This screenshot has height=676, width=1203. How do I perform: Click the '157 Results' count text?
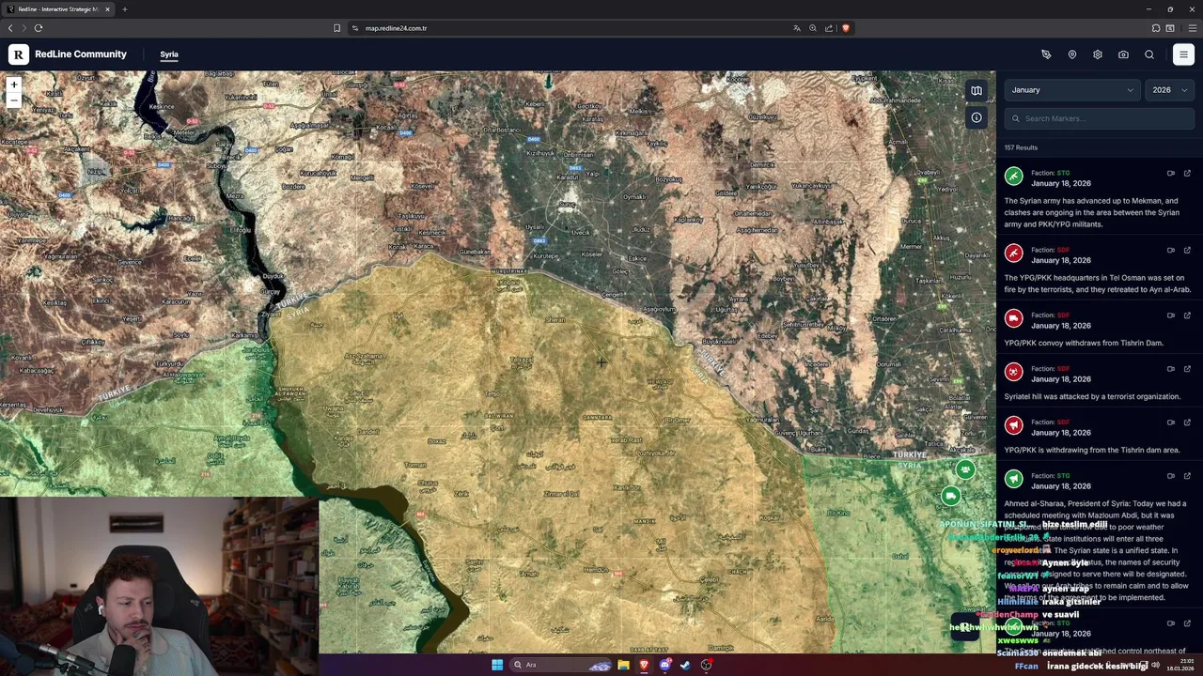pyautogui.click(x=1021, y=147)
